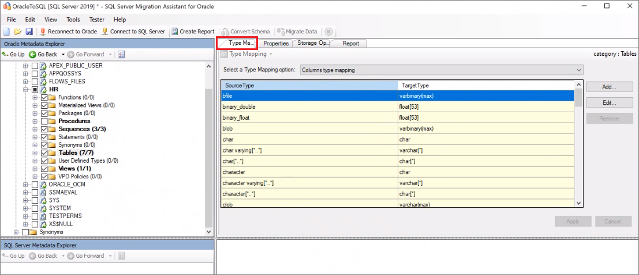Expand the Sequences (3/3) node
The height and width of the screenshot is (275, 639).
pyautogui.click(x=35, y=129)
